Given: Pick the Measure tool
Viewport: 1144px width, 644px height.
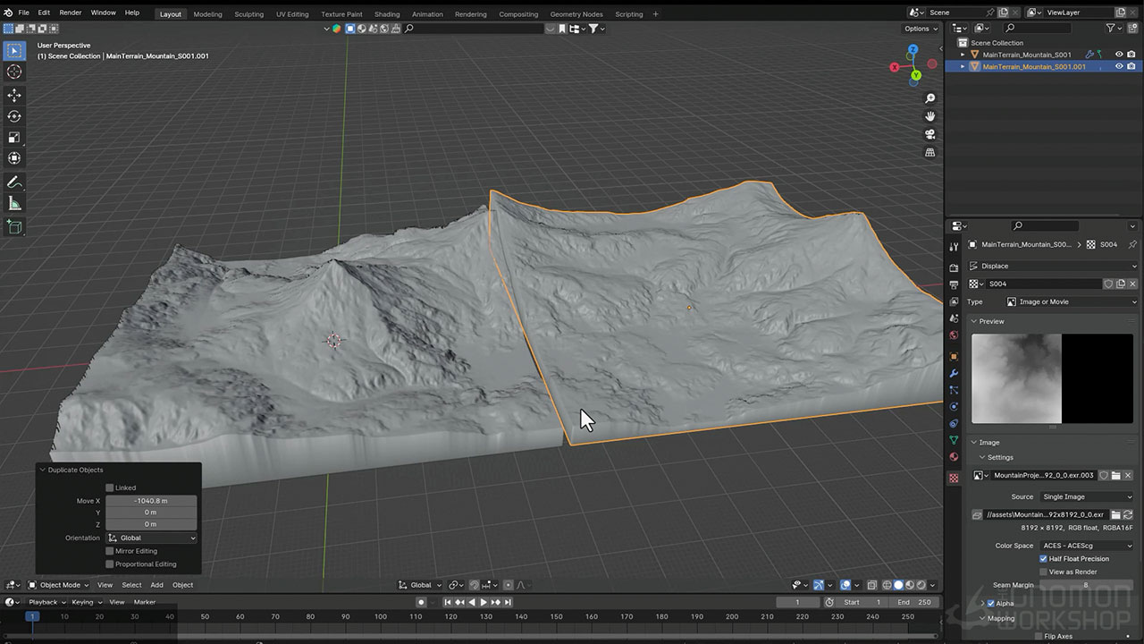Looking at the screenshot, I should tap(14, 204).
